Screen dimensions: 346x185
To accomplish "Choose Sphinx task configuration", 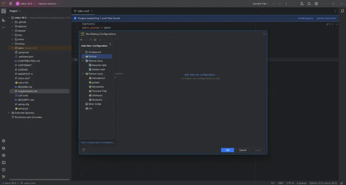I will pos(97,69).
